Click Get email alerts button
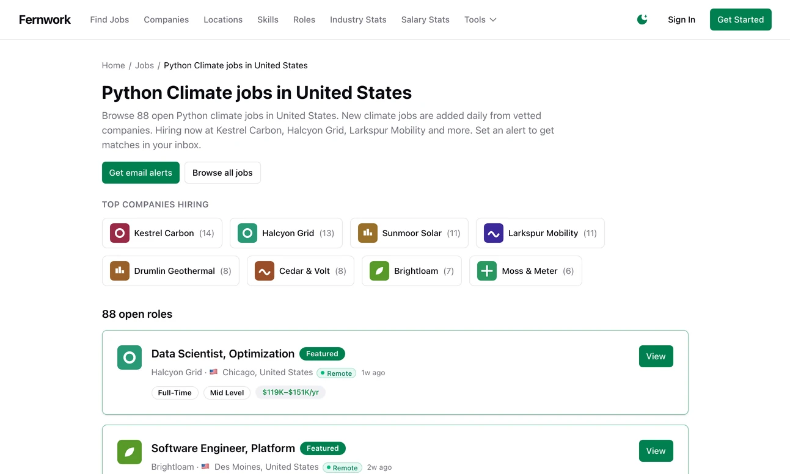The width and height of the screenshot is (790, 474). (141, 173)
